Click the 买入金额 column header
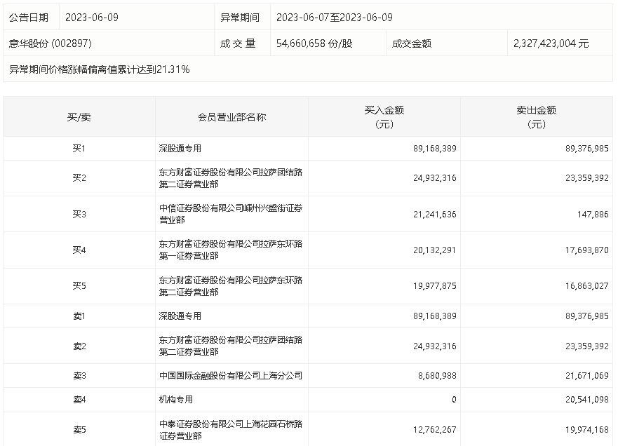Image resolution: width=618 pixels, height=446 pixels. click(384, 117)
